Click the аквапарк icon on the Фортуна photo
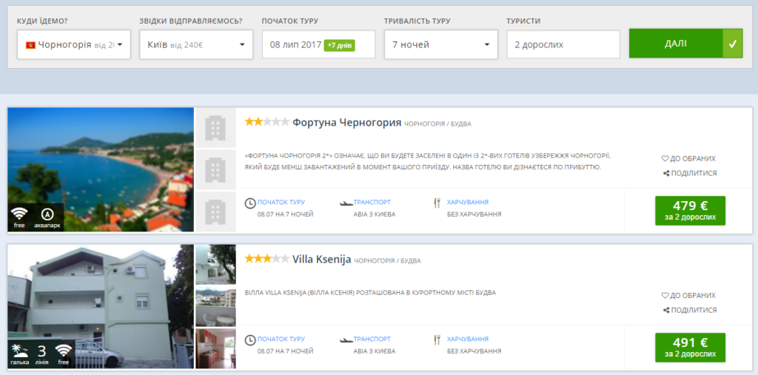Screen dimensions: 758x375 [47, 218]
